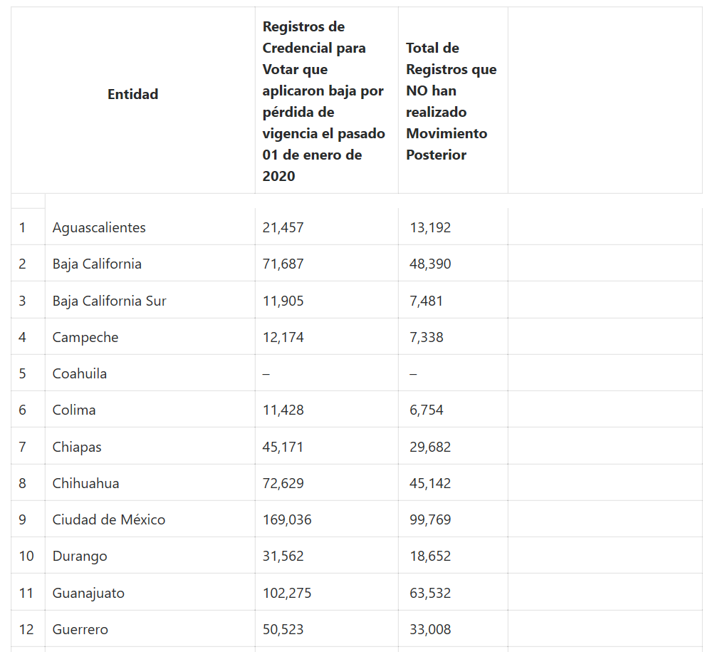Click the 71,687 value cell
This screenshot has width=715, height=652.
point(283,264)
